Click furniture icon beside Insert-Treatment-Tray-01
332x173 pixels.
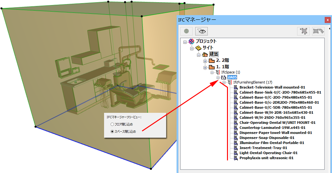pyautogui.click(x=236, y=148)
